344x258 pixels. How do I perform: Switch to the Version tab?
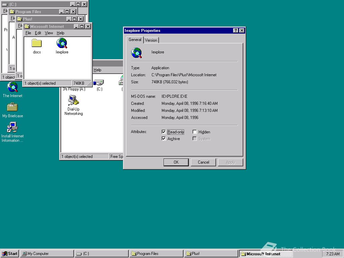(x=151, y=40)
